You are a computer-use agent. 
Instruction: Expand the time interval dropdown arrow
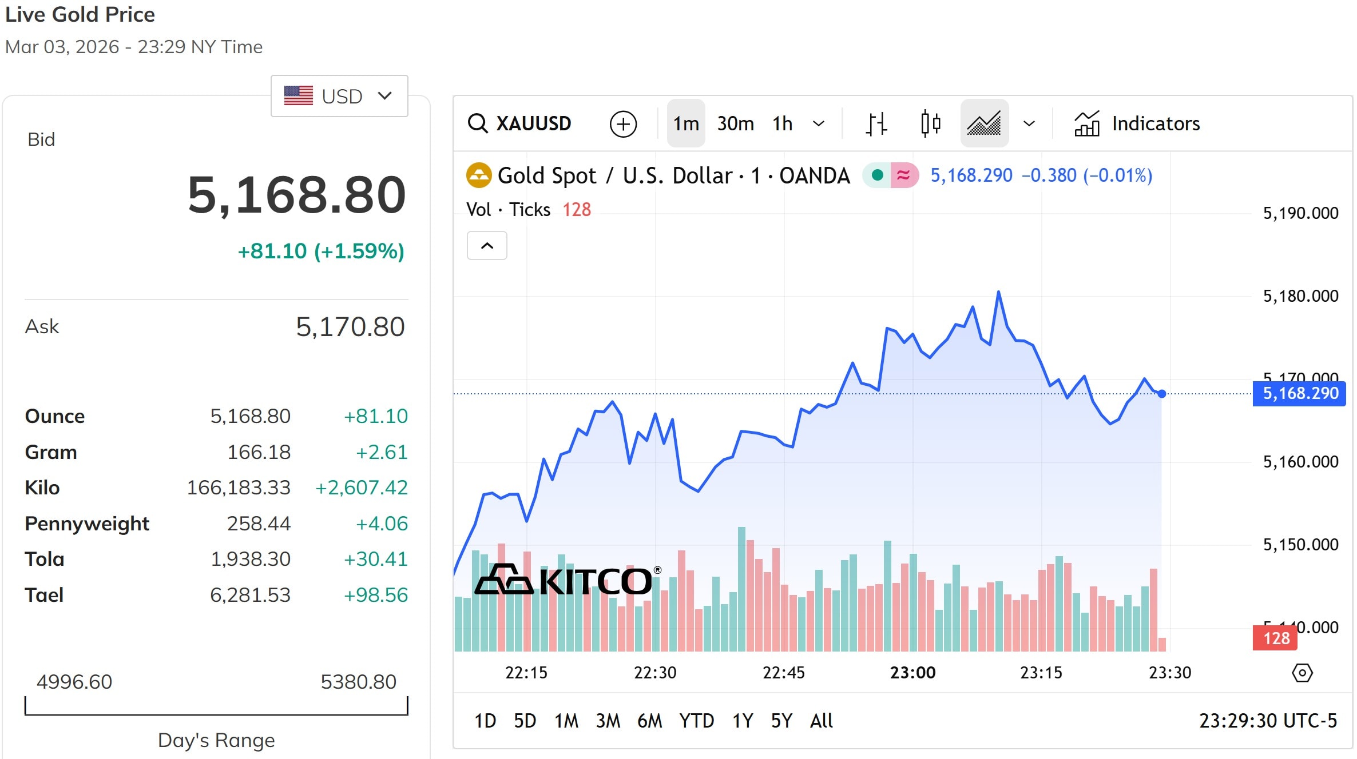coord(819,123)
